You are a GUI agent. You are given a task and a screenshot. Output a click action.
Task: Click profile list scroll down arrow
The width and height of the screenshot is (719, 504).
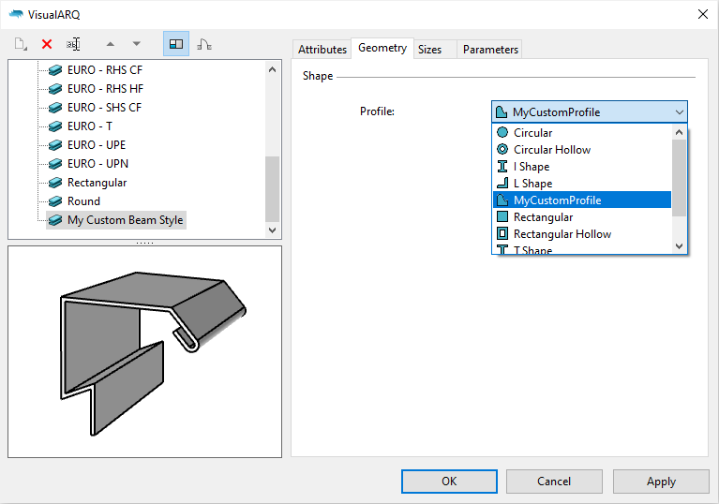[x=679, y=246]
